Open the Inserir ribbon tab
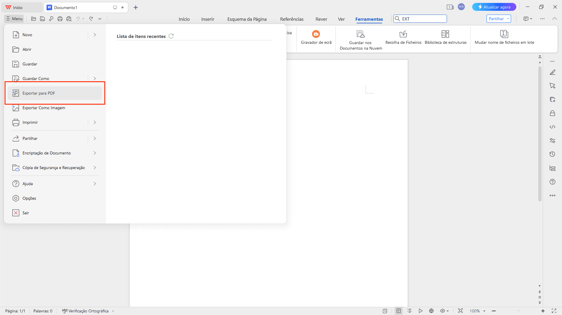 (208, 19)
